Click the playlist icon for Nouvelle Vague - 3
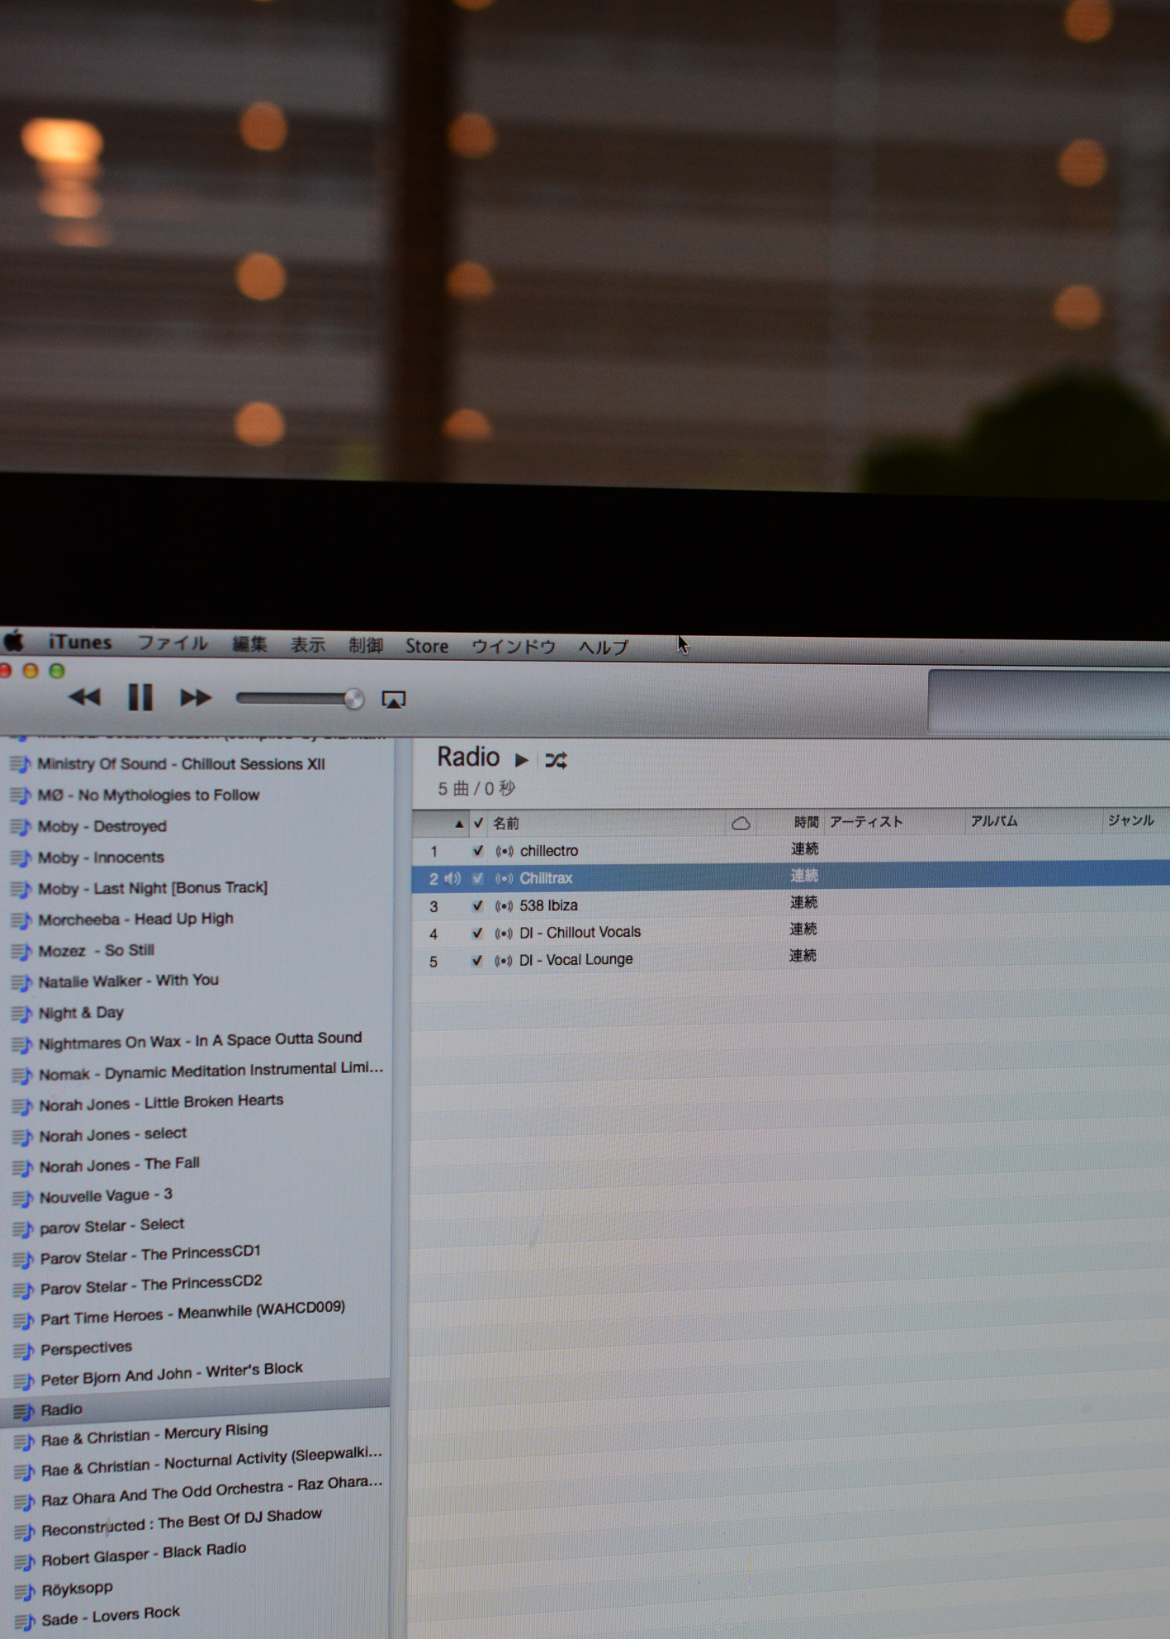The height and width of the screenshot is (1639, 1170). [22, 1198]
